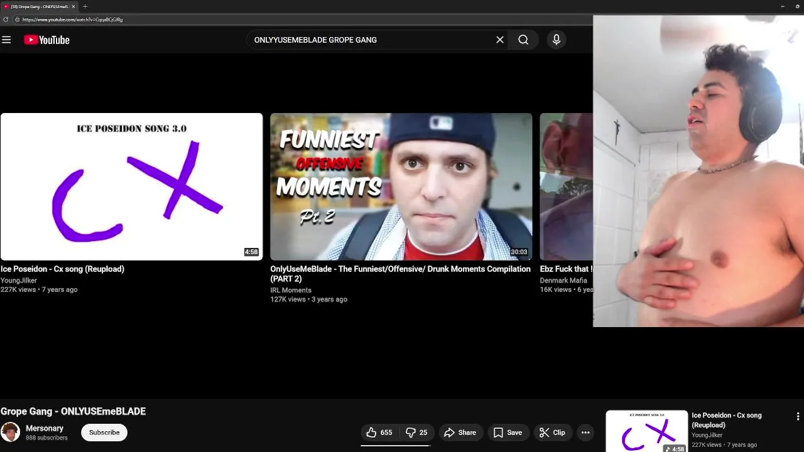
Task: Click the browser address bar URL
Action: coord(72,19)
